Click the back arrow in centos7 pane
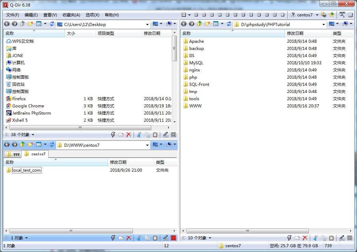The height and width of the screenshot is (252, 357). point(7,145)
